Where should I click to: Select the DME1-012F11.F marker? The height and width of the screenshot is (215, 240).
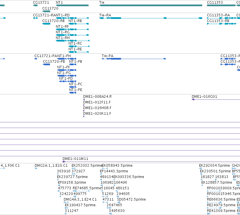84,105
